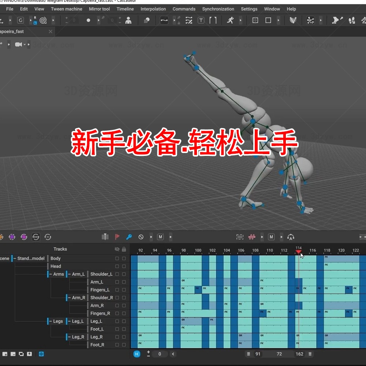The width and height of the screenshot is (366, 366).
Task: Select the text T box tool
Action: pyautogui.click(x=201, y=20)
